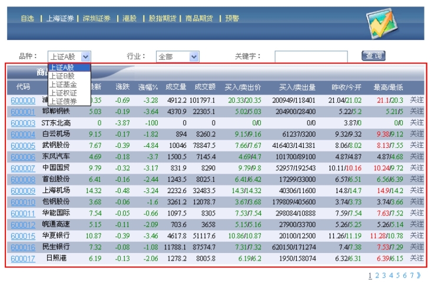431x287 pixels.
Task: Pick 上证债券 from dropdown options
Action: click(x=62, y=101)
